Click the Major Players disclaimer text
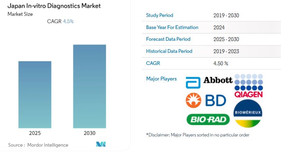The height and width of the screenshot is (153, 281). tap(197, 135)
